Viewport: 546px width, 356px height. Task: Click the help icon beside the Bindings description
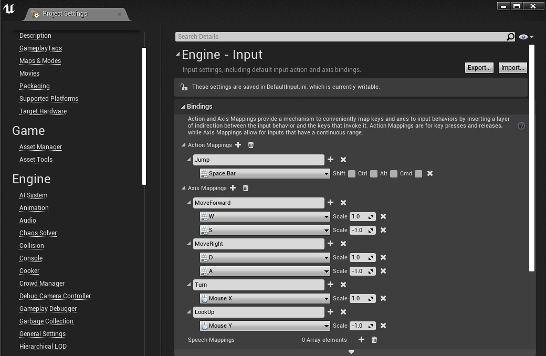(x=521, y=126)
